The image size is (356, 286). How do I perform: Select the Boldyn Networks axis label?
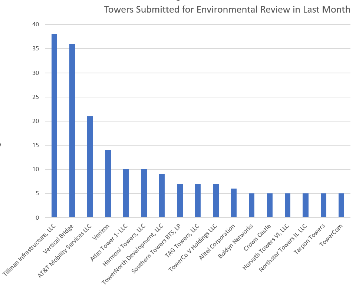[235, 241]
